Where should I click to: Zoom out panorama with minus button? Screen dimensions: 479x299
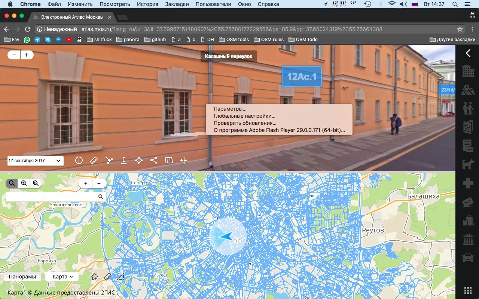pyautogui.click(x=14, y=55)
